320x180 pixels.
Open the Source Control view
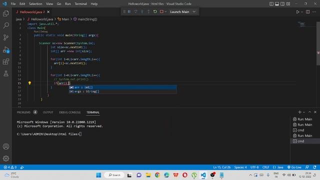tap(6, 37)
